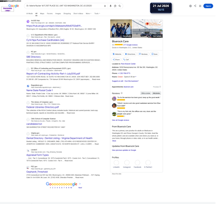Click the Own this business? link
218x204 pixels.
(132, 81)
